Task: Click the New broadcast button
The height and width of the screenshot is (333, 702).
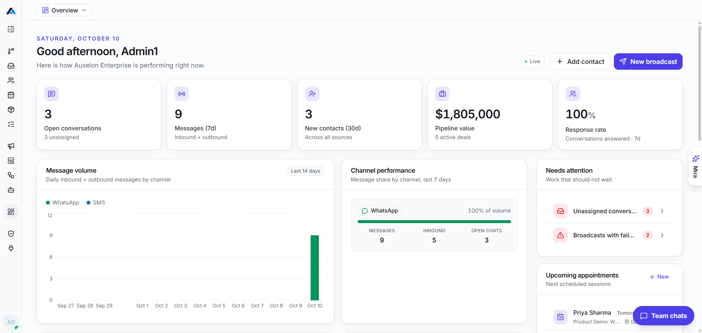Action: [x=648, y=62]
